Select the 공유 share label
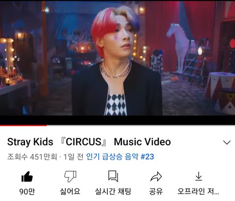 [156, 191]
